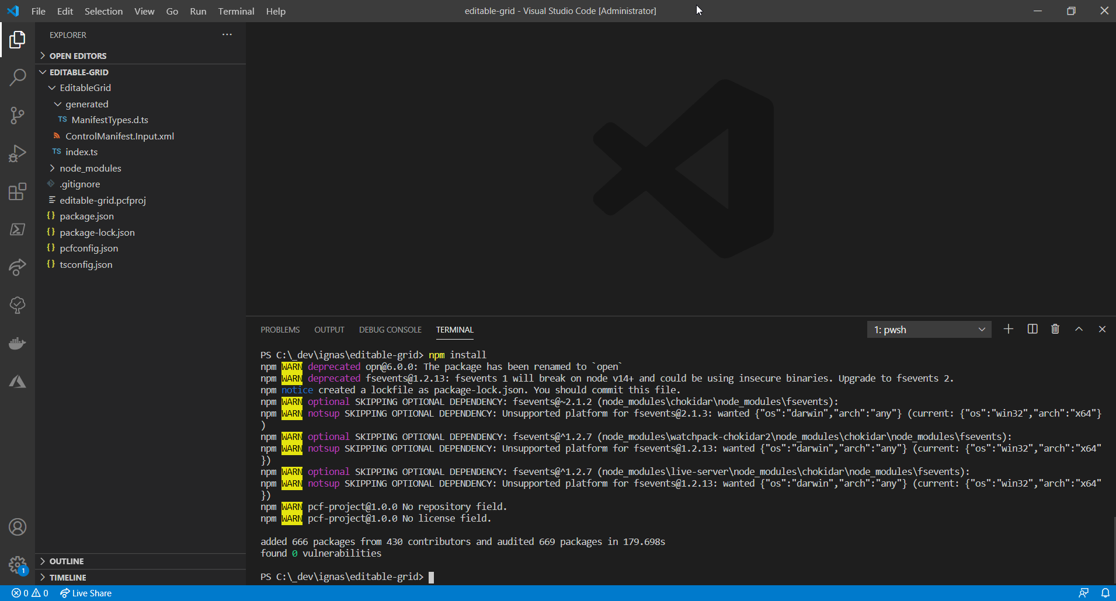The width and height of the screenshot is (1116, 601).
Task: Open notifications bell in status bar
Action: point(1105,593)
